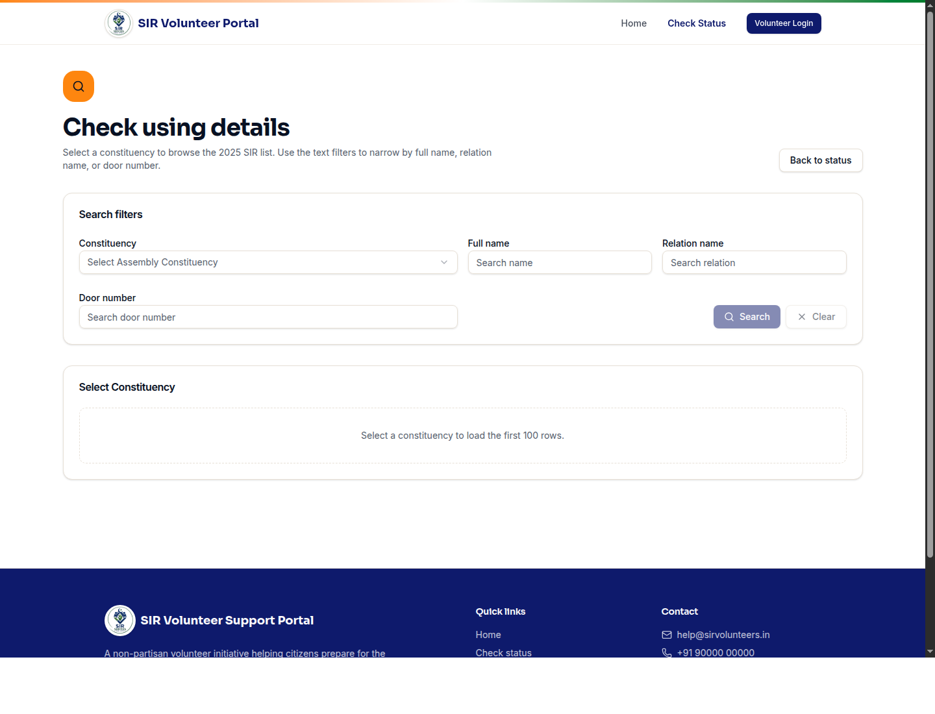Focus the Door number search field
The height and width of the screenshot is (714, 935).
click(x=268, y=317)
